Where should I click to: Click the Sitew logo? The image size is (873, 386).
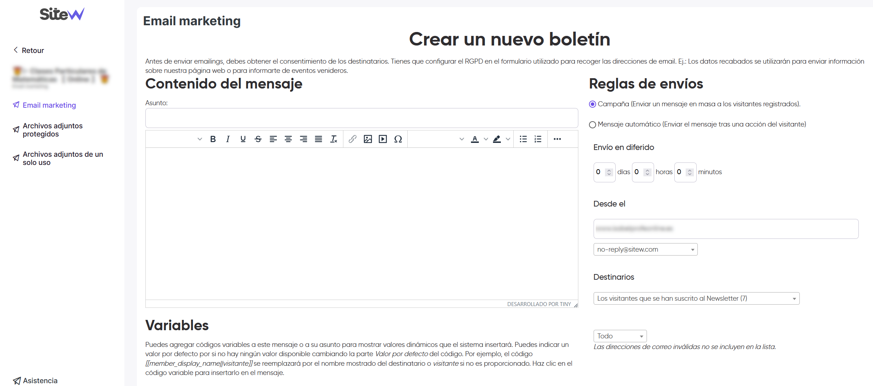tap(62, 14)
